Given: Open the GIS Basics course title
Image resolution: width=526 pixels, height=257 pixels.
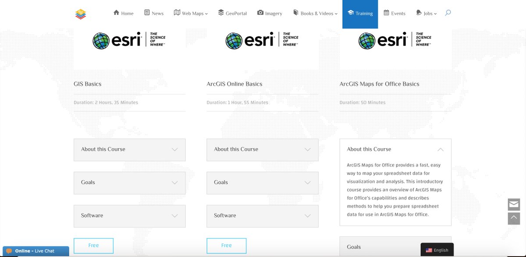Looking at the screenshot, I should [88, 84].
